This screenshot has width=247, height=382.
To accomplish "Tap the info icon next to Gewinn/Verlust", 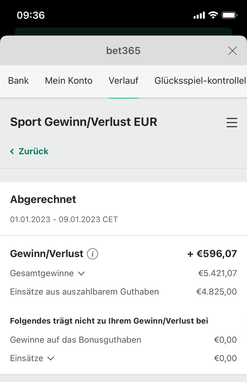I will coord(92,254).
